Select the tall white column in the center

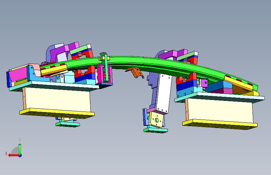(x=163, y=93)
